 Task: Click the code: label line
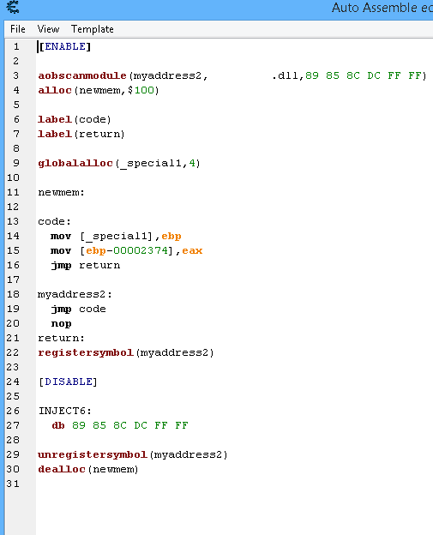point(54,221)
